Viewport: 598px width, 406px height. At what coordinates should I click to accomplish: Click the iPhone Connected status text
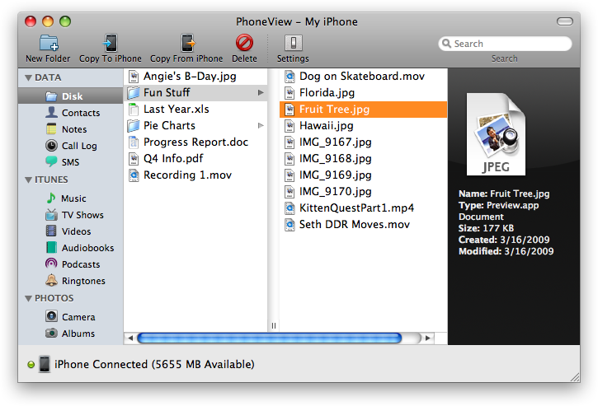[154, 365]
